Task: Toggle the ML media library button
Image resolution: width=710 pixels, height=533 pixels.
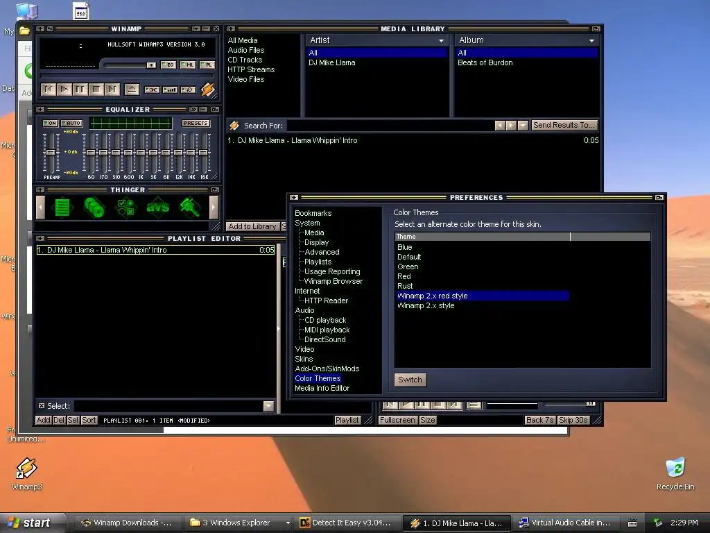Action: [x=188, y=65]
